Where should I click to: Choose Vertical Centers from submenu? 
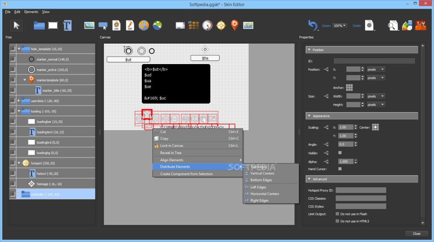[x=262, y=173]
